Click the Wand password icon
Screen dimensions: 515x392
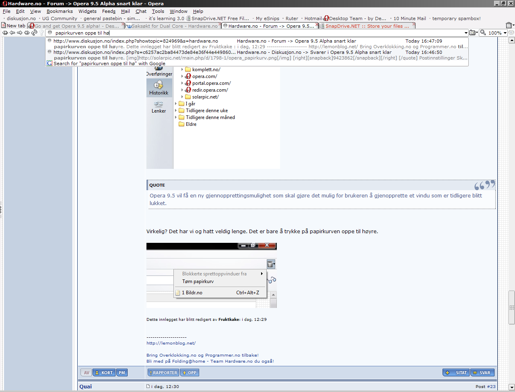click(x=41, y=33)
